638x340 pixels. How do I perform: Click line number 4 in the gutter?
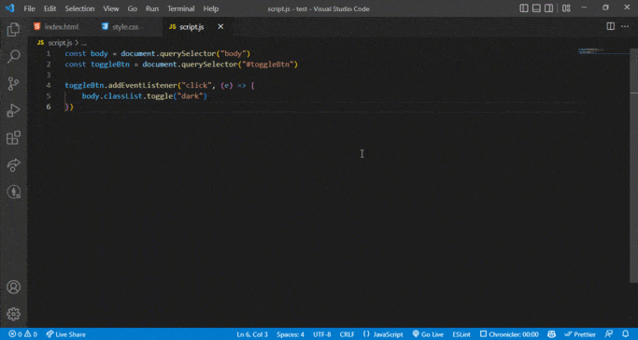49,85
